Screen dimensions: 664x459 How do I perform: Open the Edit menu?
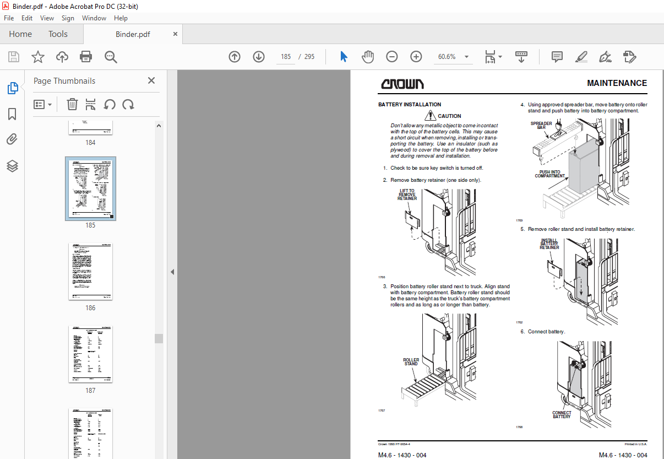pyautogui.click(x=27, y=18)
